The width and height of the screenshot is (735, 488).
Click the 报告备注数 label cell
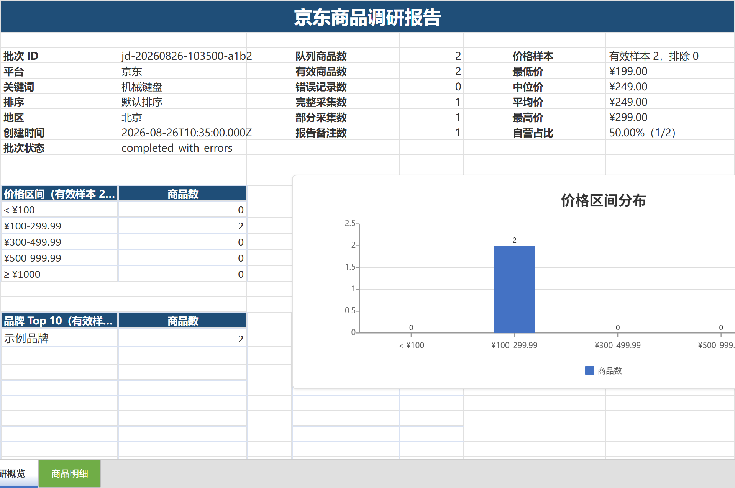pos(346,133)
